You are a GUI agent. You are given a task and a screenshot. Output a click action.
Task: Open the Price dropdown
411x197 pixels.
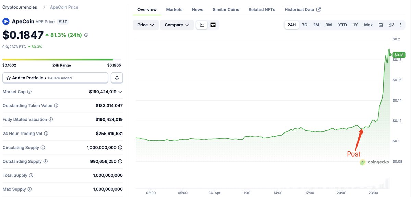[x=146, y=25]
